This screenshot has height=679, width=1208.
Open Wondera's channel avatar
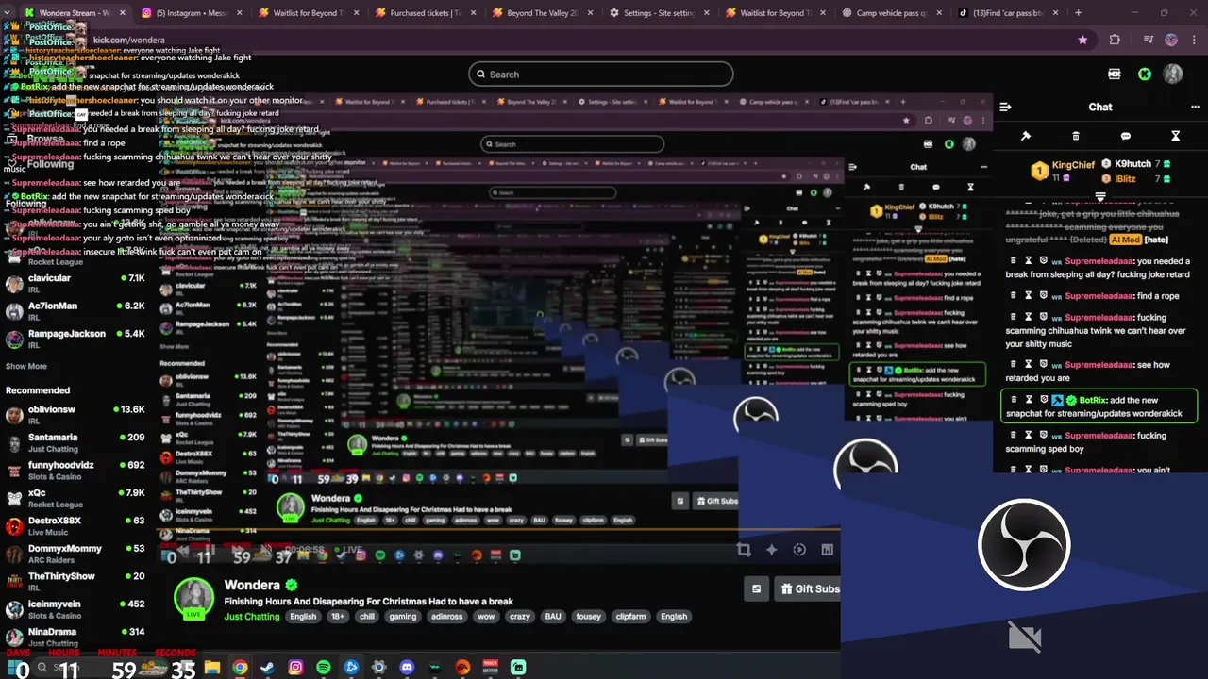pyautogui.click(x=193, y=600)
